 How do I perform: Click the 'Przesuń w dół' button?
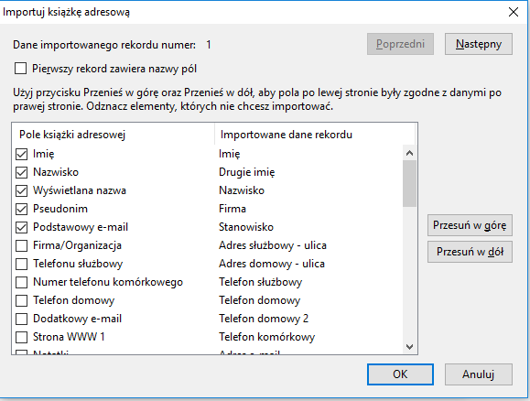point(470,252)
